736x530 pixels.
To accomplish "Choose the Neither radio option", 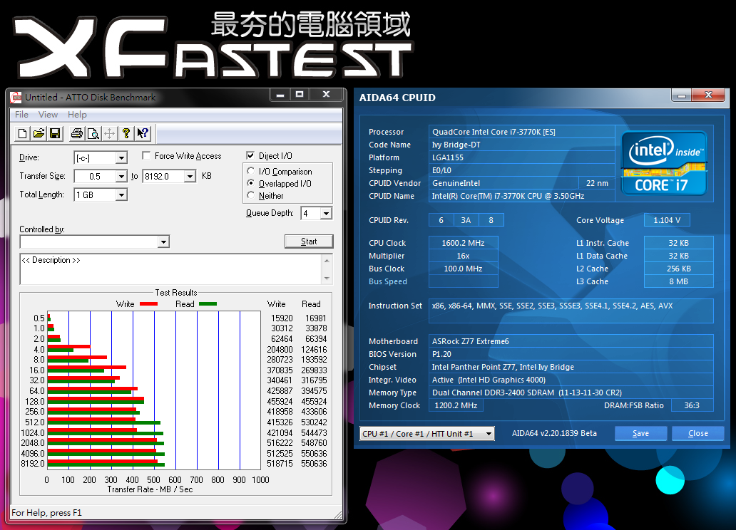I will click(250, 196).
